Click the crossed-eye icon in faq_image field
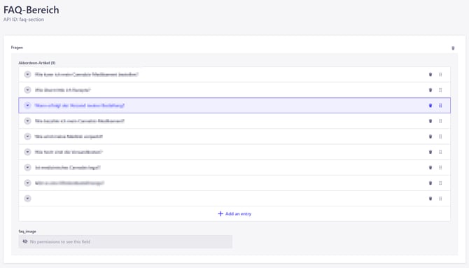469x268 pixels. (x=25, y=241)
